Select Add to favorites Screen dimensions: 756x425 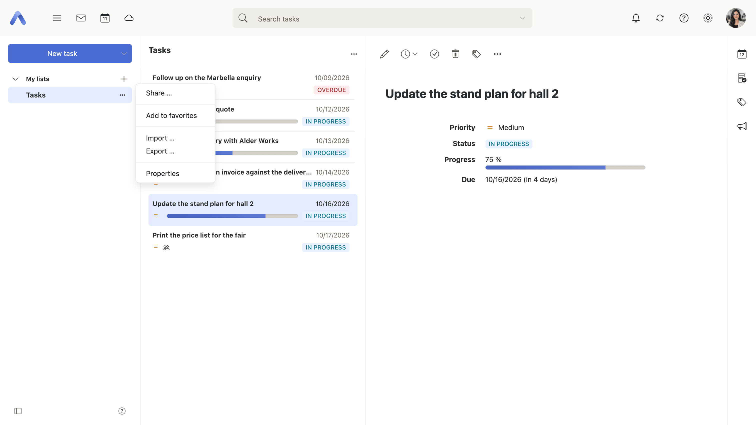pos(175,116)
